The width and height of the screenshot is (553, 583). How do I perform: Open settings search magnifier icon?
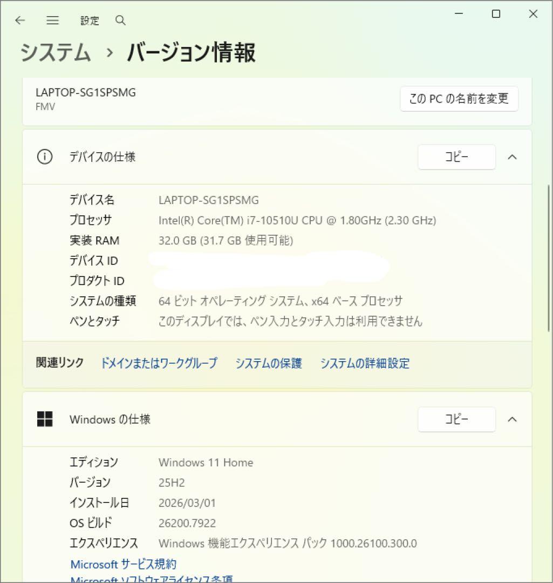(120, 21)
